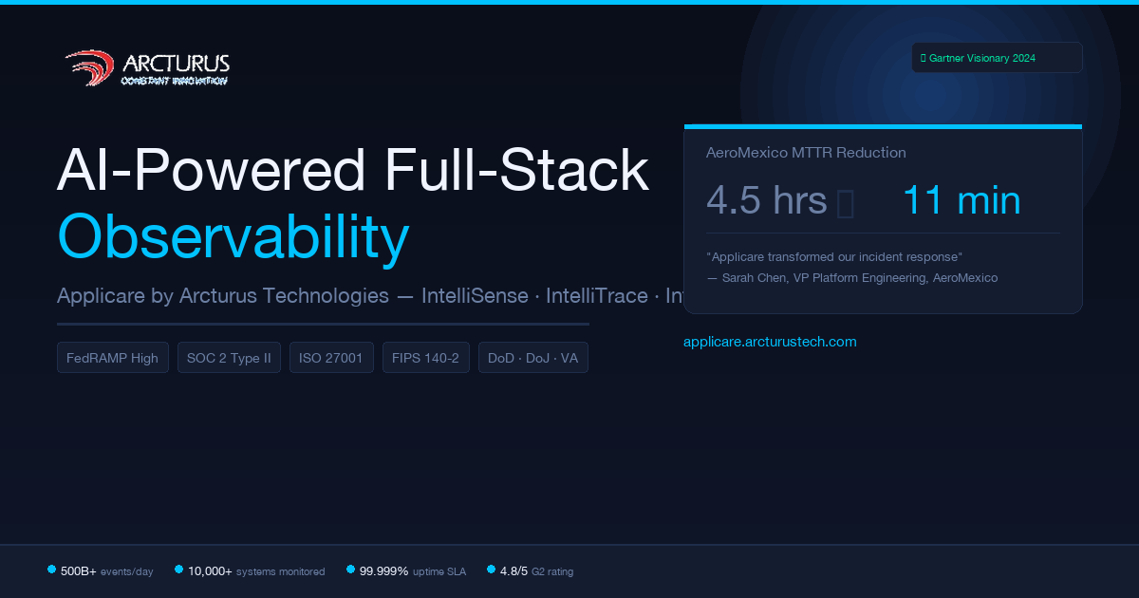The width and height of the screenshot is (1139, 598).
Task: Select the ISO 27001 badge
Action: point(331,358)
